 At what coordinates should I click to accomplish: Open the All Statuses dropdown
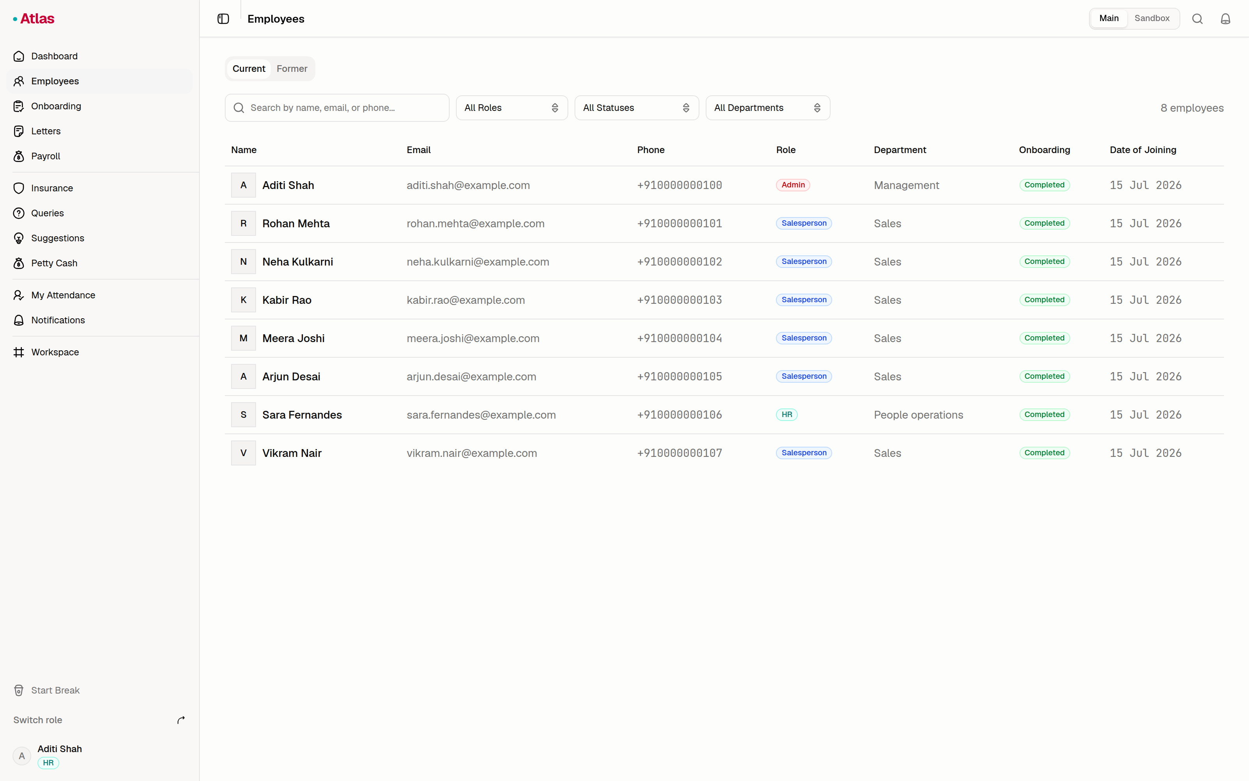coord(636,108)
